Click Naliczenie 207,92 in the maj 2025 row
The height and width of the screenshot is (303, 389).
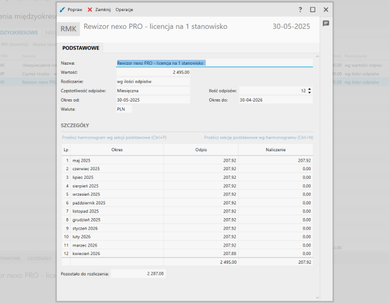[275, 160]
